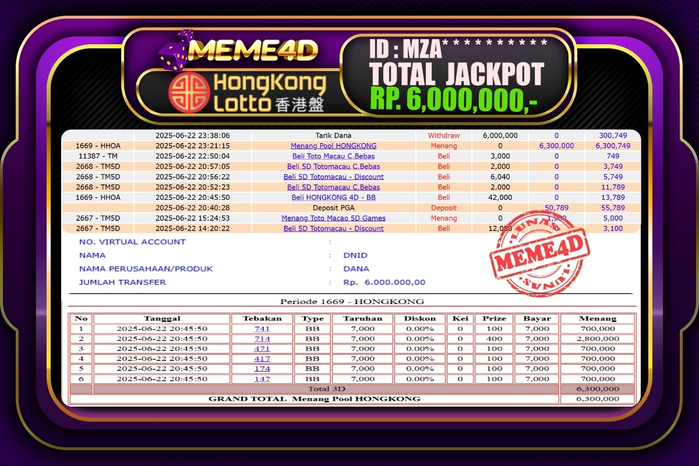Click the "Tebakan" column header
Image resolution: width=699 pixels, height=466 pixels.
(x=262, y=319)
